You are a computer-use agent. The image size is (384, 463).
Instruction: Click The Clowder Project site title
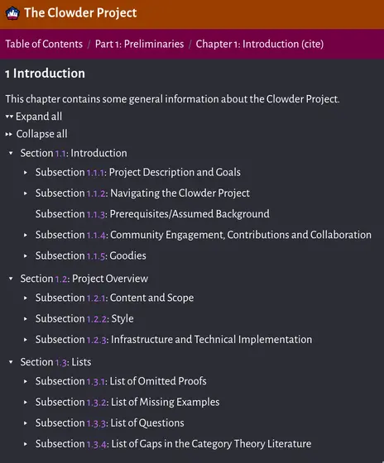click(80, 13)
